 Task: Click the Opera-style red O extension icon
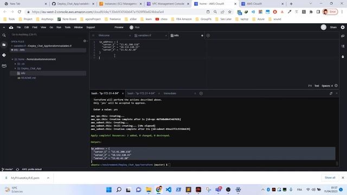click(275, 12)
